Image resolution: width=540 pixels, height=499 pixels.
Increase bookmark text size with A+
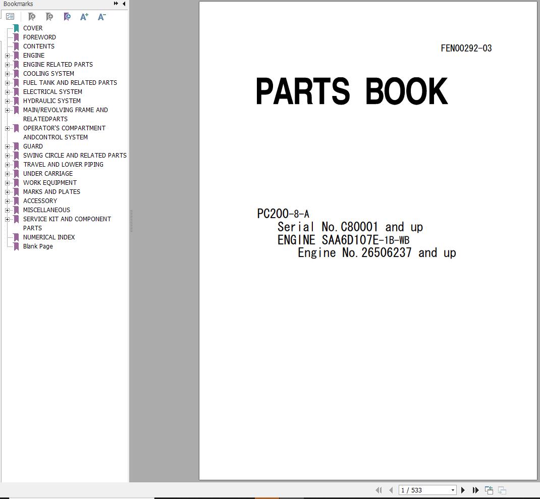pos(84,17)
